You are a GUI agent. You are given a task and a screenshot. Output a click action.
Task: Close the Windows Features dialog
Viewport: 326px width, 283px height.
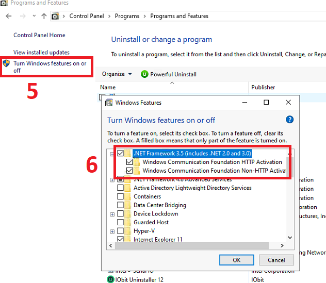click(x=288, y=103)
